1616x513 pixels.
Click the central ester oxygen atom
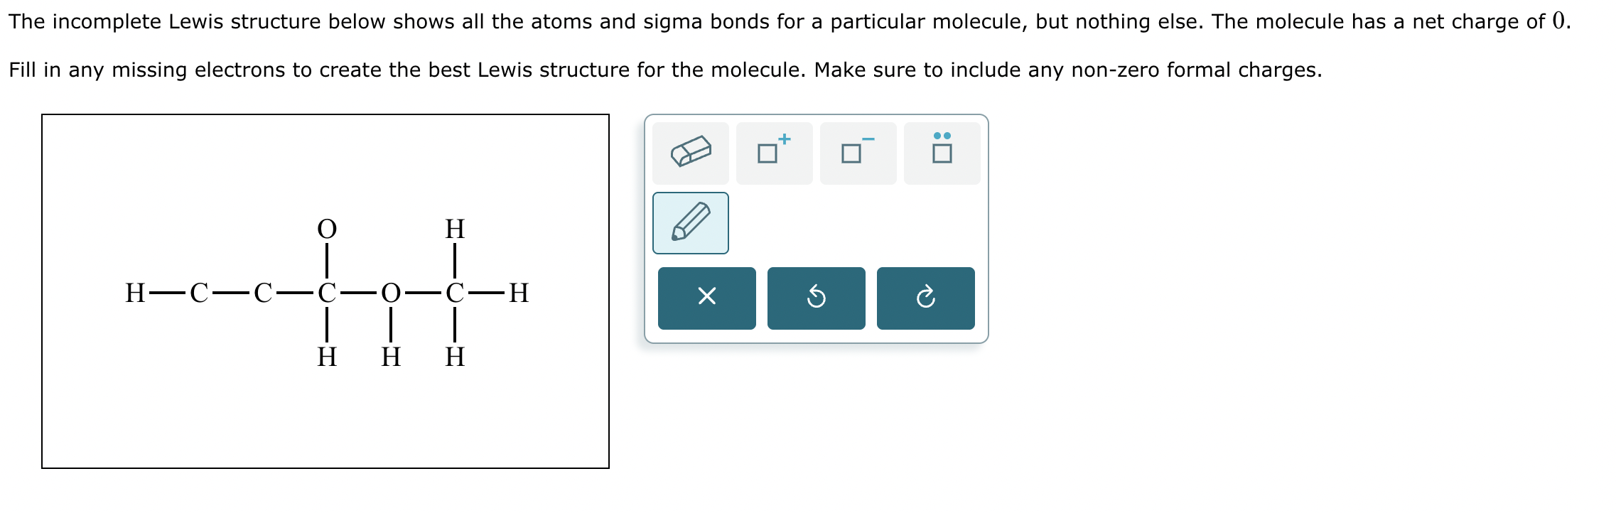(389, 293)
